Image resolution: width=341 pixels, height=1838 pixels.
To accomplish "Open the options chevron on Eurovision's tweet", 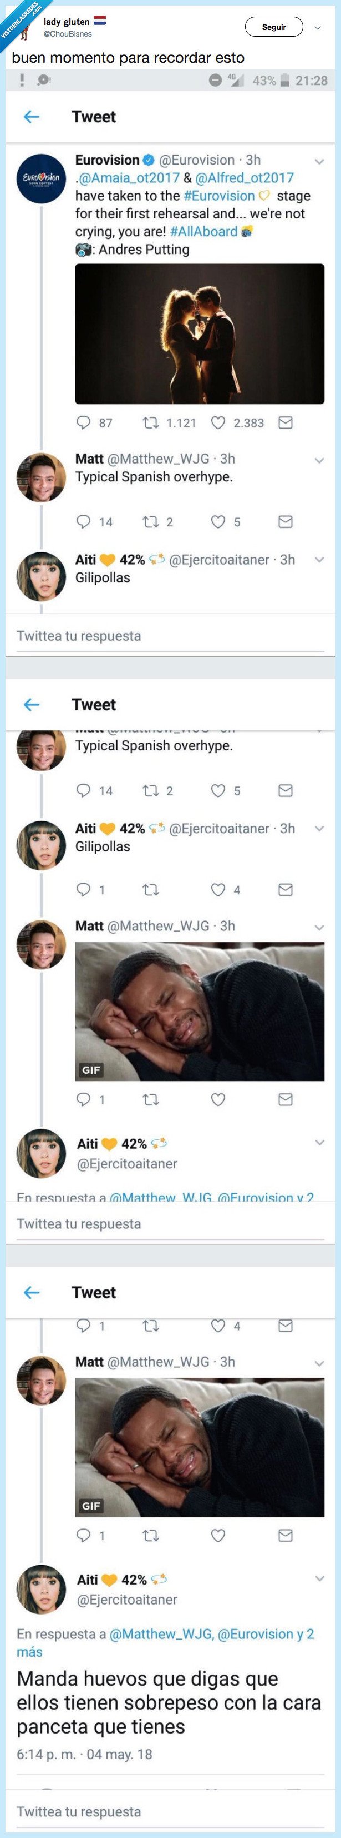I will [x=318, y=161].
